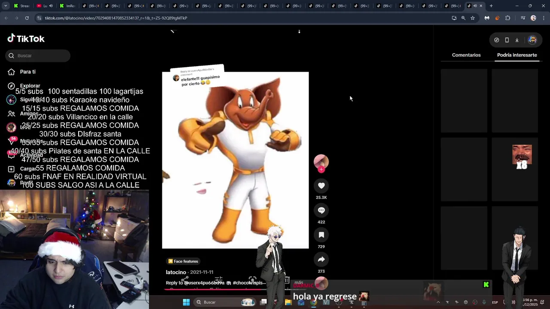Open creator avatar beside video
This screenshot has width=550, height=309.
(321, 161)
